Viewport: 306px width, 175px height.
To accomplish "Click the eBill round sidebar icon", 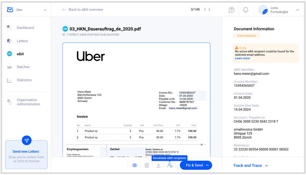I will 9,54.
